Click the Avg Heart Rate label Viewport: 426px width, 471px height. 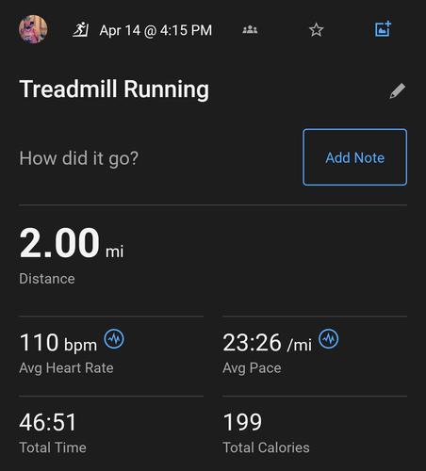click(66, 368)
